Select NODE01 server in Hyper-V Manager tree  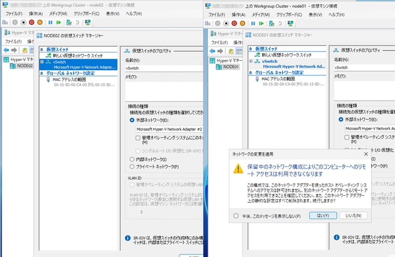(x=231, y=66)
